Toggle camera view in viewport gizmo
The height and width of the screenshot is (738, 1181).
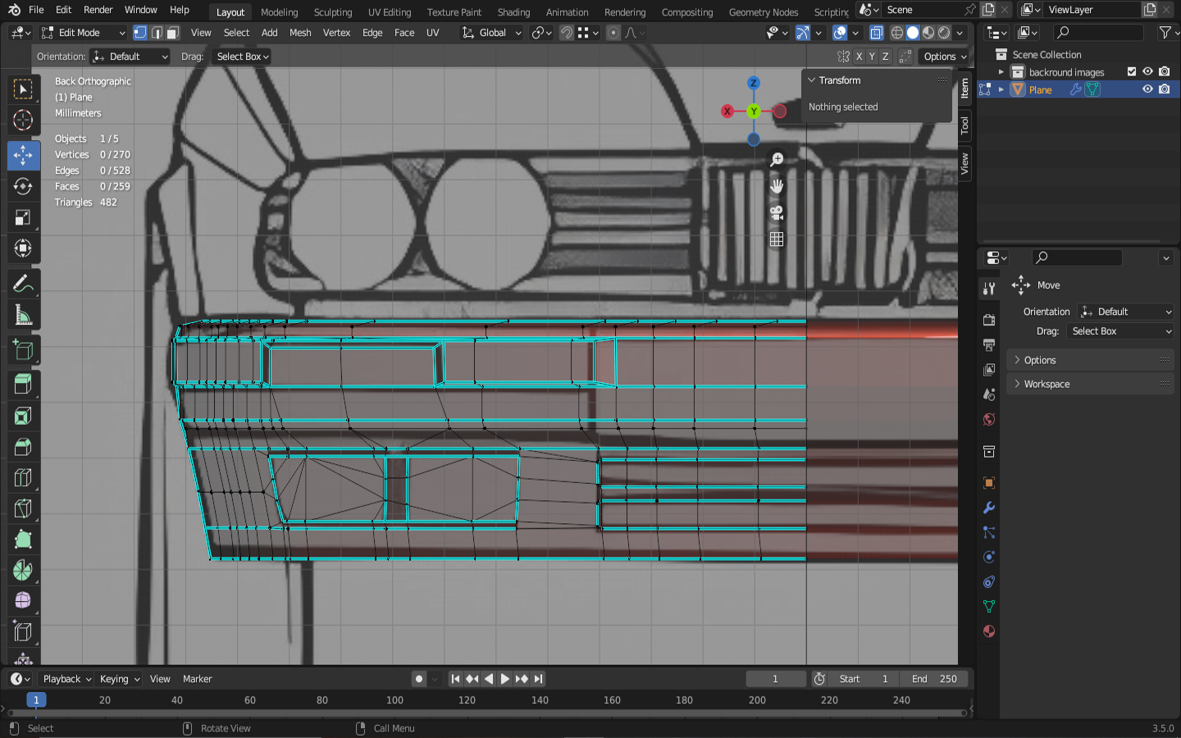click(777, 213)
